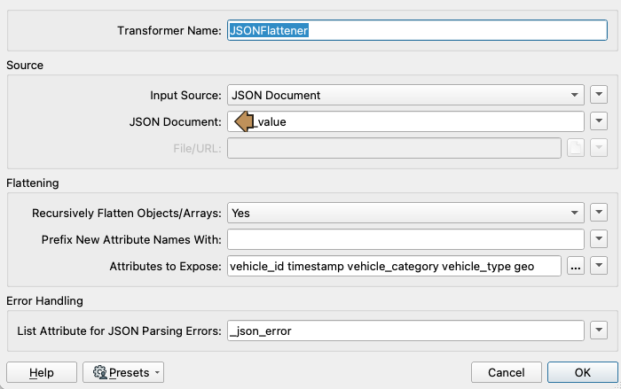Screen dimensions: 621x389
Task: Click the Help button
Action: 42,372
